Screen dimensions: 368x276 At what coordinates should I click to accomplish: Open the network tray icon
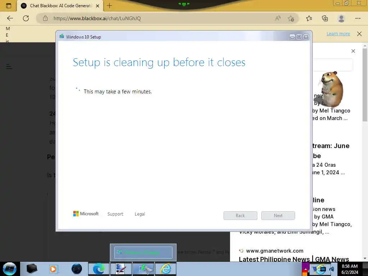point(323,269)
